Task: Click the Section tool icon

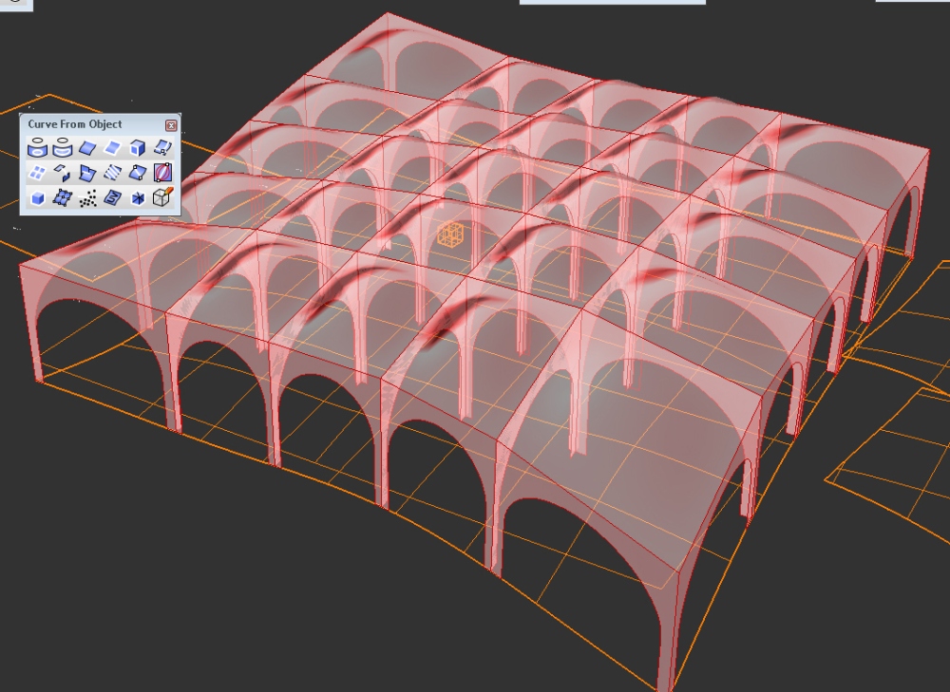Action: click(137, 173)
